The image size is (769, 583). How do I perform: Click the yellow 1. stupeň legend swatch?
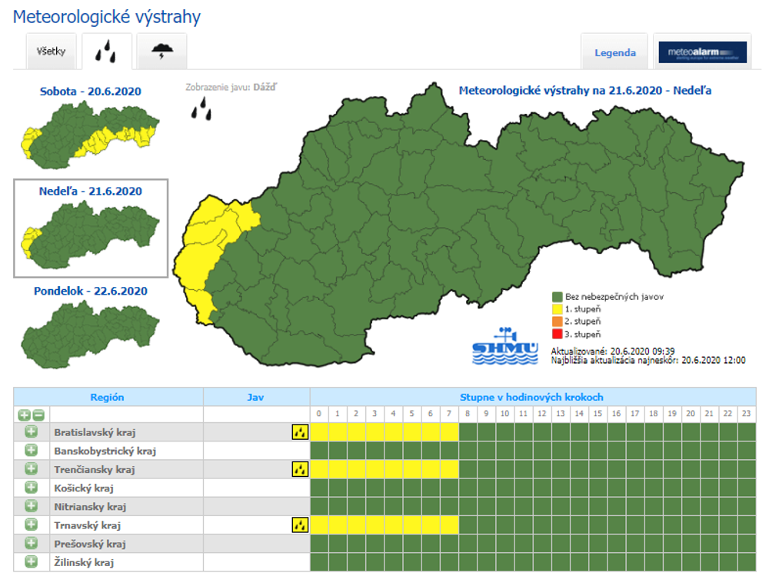click(x=557, y=308)
